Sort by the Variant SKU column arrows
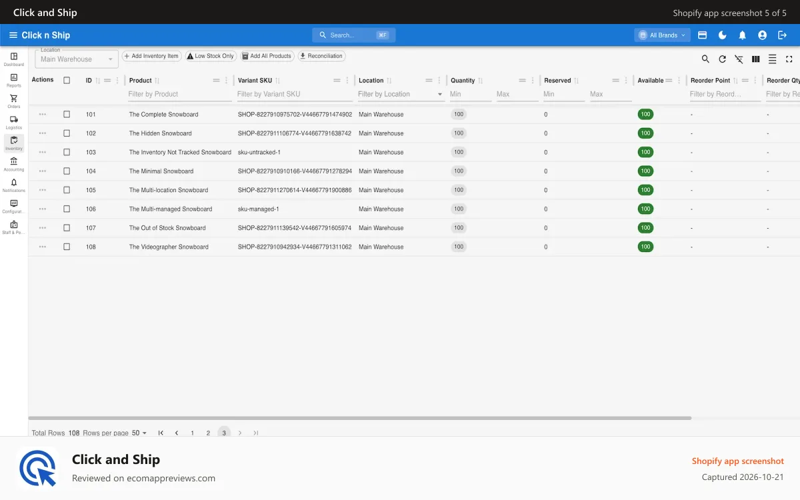 point(278,81)
